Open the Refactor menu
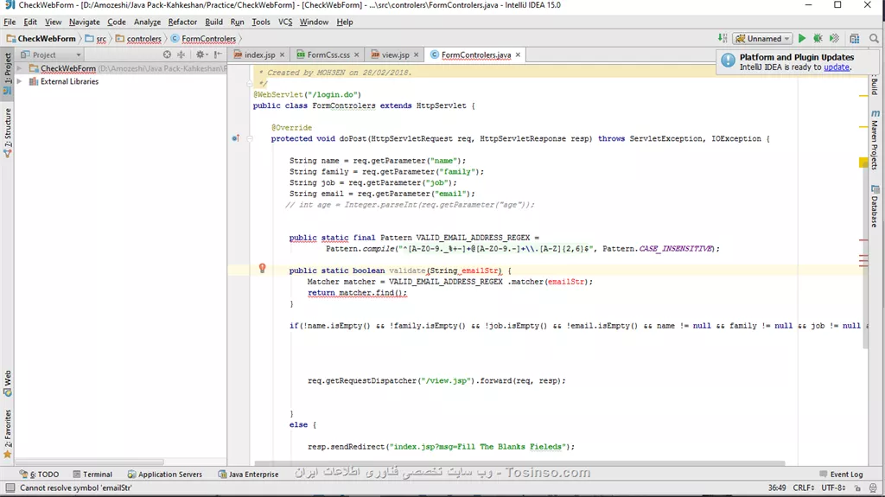The image size is (885, 497). click(182, 22)
